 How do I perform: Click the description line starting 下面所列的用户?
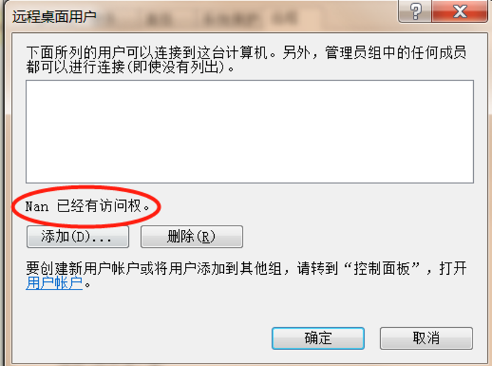point(246,52)
